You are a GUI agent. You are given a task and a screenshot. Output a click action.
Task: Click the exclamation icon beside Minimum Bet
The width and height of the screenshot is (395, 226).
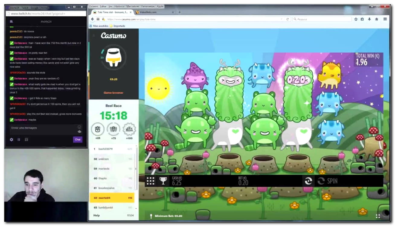tap(151, 216)
